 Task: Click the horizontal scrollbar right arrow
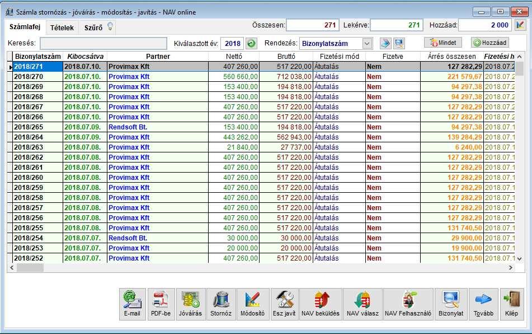pos(511,268)
